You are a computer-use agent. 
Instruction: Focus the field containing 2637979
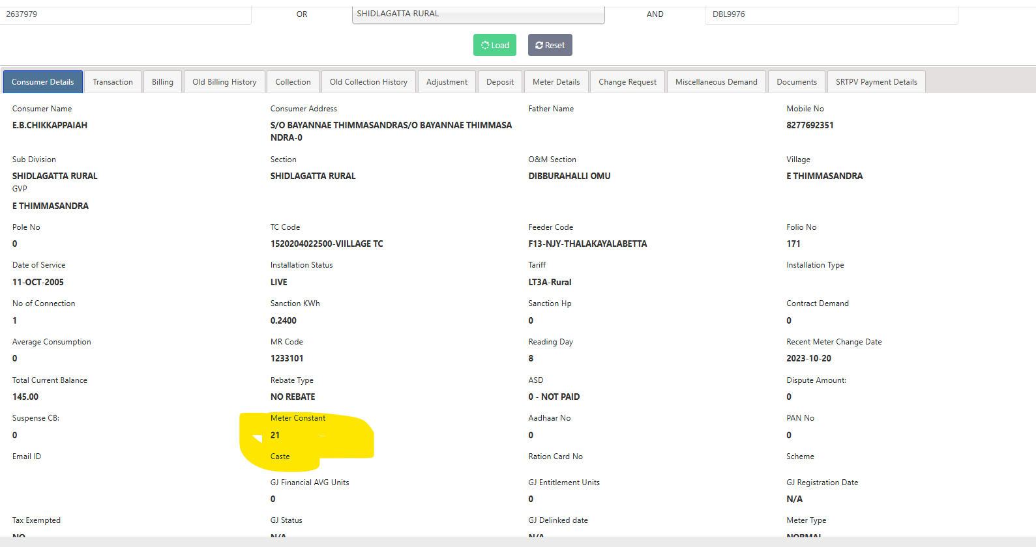click(124, 14)
